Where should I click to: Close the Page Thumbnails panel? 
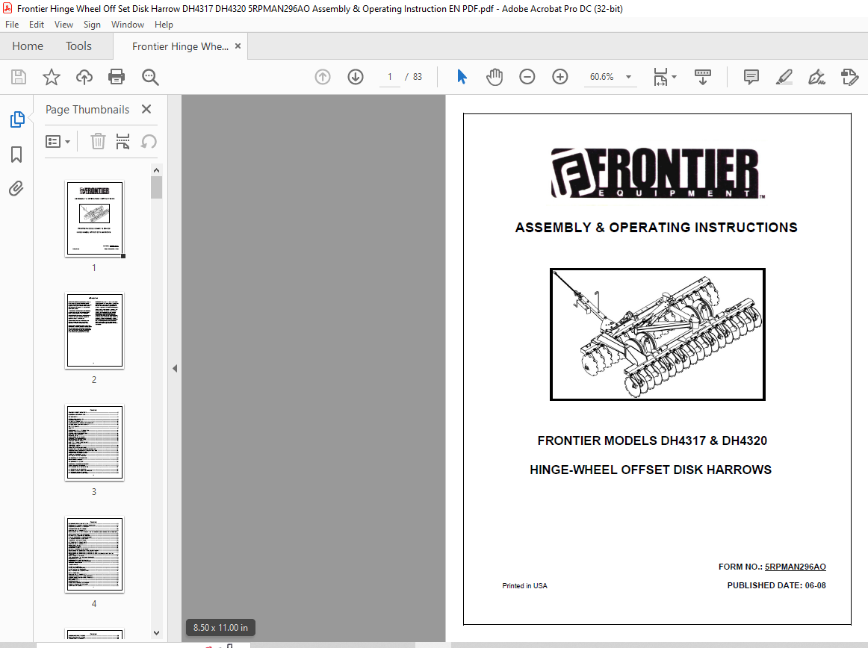point(146,109)
